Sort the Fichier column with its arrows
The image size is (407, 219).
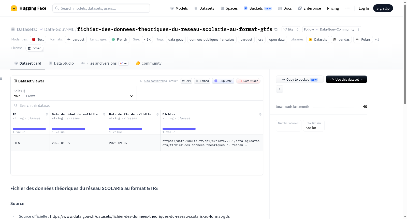click(260, 114)
